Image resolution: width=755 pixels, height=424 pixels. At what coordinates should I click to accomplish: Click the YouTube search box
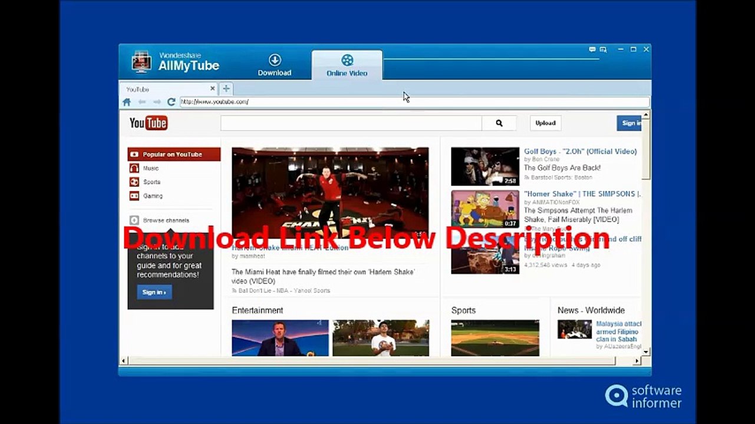351,123
